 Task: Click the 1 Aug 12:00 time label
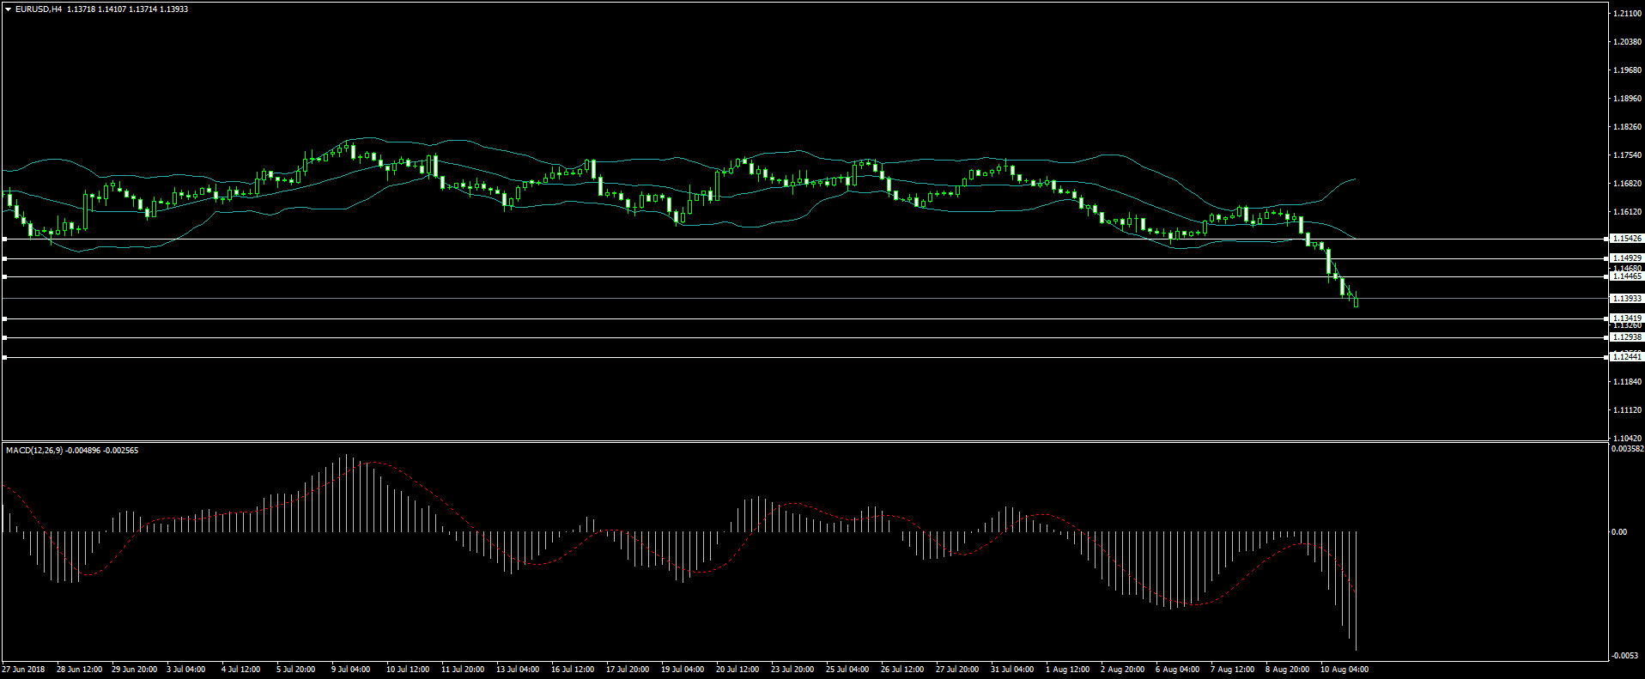click(x=1067, y=670)
